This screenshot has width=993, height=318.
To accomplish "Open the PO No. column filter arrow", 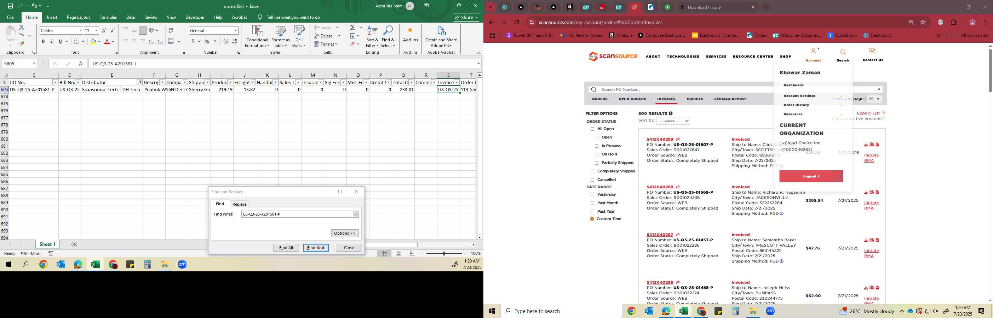I will pyautogui.click(x=55, y=82).
